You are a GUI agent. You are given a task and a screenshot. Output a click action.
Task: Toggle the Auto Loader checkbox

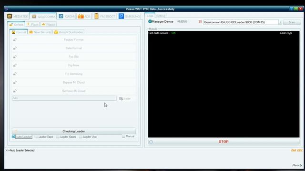click(14, 136)
